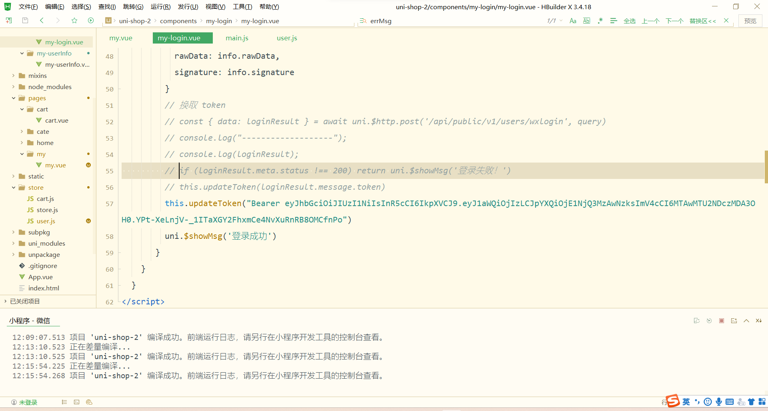Open the 编辑(E) menu

[x=54, y=7]
